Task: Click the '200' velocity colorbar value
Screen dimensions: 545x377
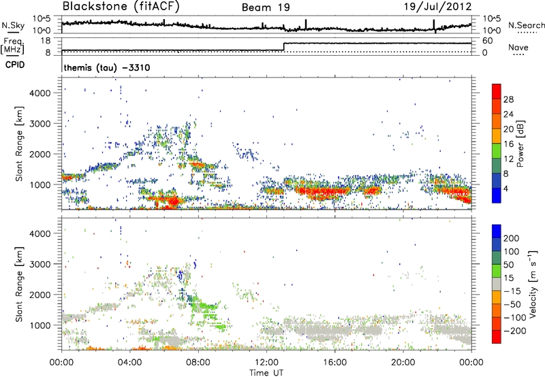Action: 512,238
